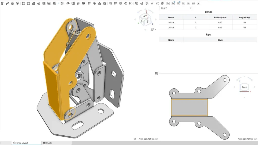
Task: Switch to the Hinge Layout tab
Action: pos(22,143)
